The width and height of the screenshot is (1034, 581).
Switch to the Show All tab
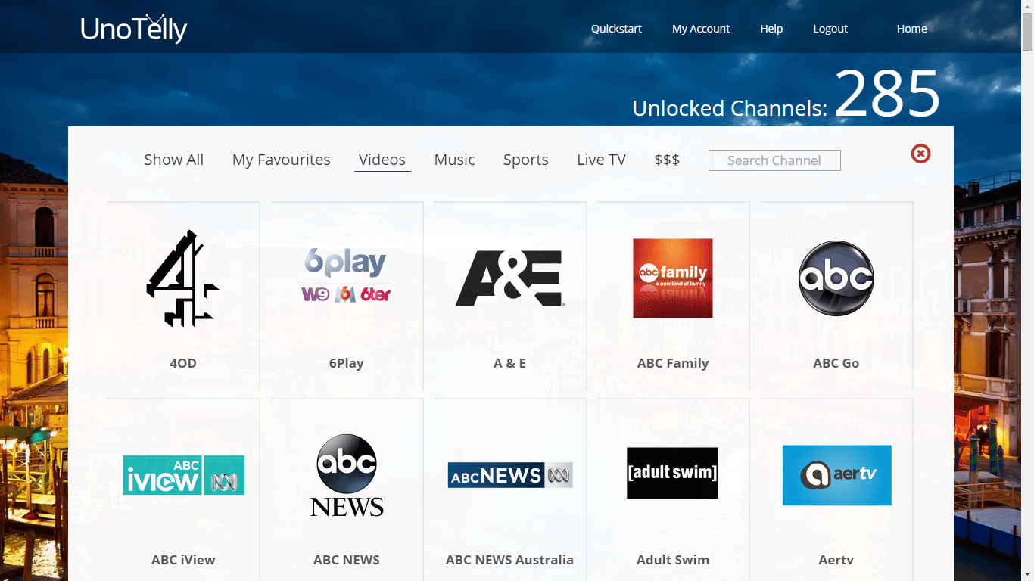point(174,160)
